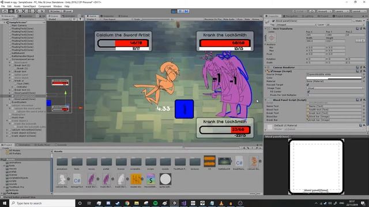The image size is (369, 207).
Task: Click the Windows Start button
Action: pyautogui.click(x=5, y=203)
